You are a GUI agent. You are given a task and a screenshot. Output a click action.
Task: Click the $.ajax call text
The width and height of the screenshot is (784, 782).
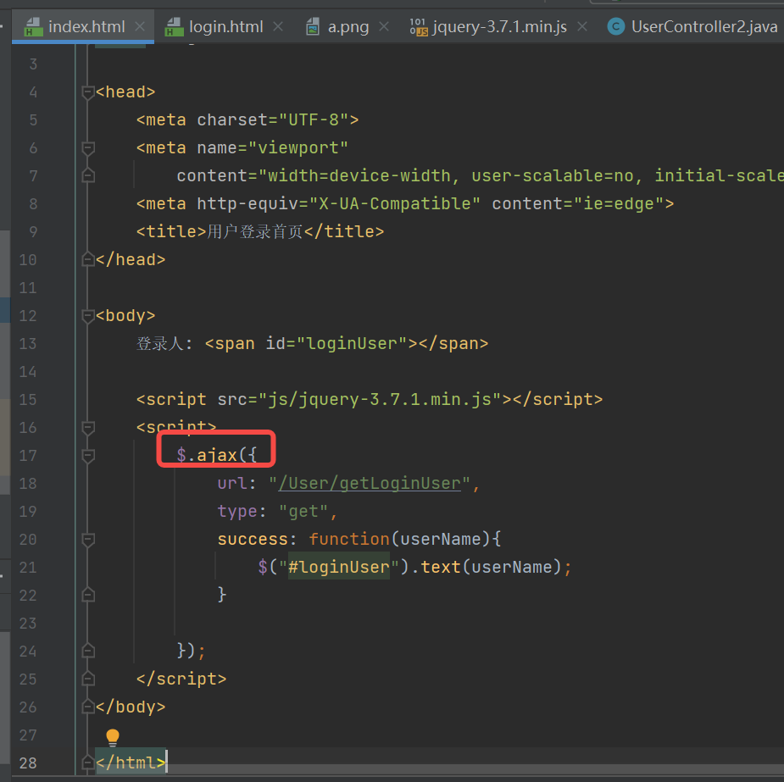(x=216, y=455)
